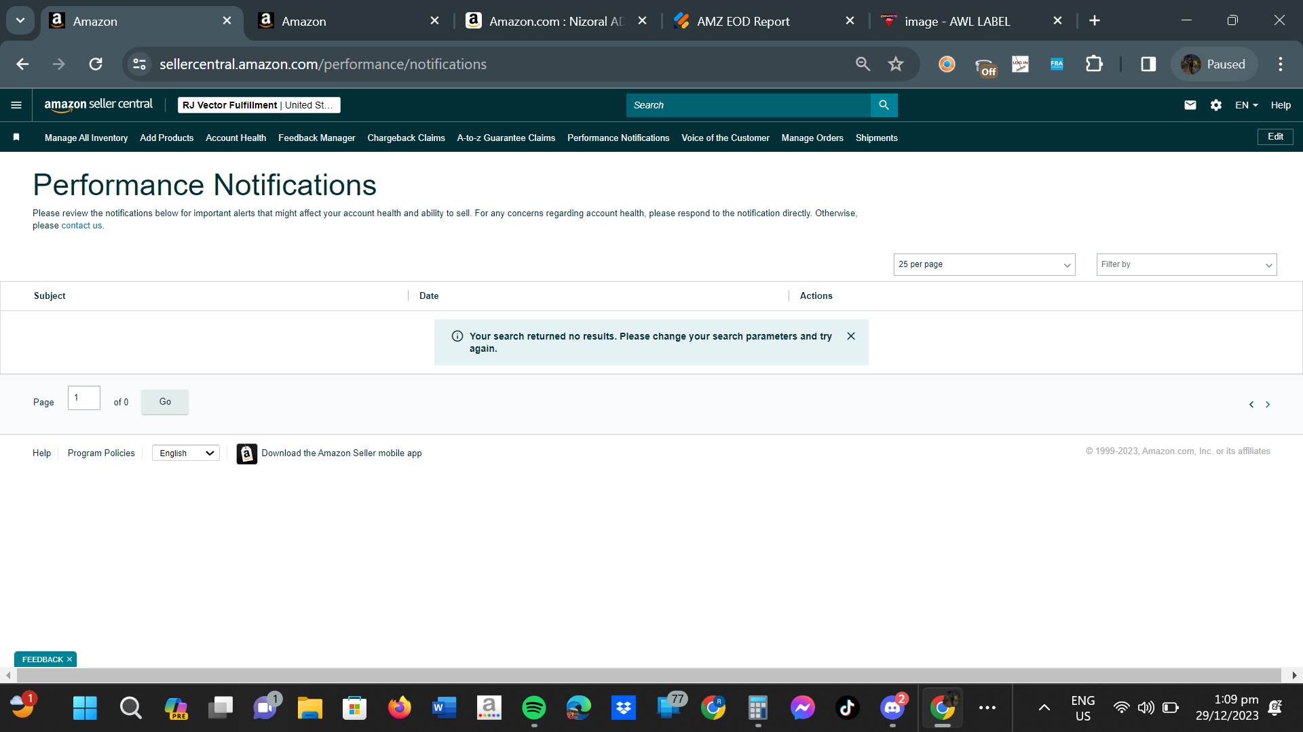Screen dimensions: 1303x732
Task: Click the search magnifier button
Action: point(884,105)
